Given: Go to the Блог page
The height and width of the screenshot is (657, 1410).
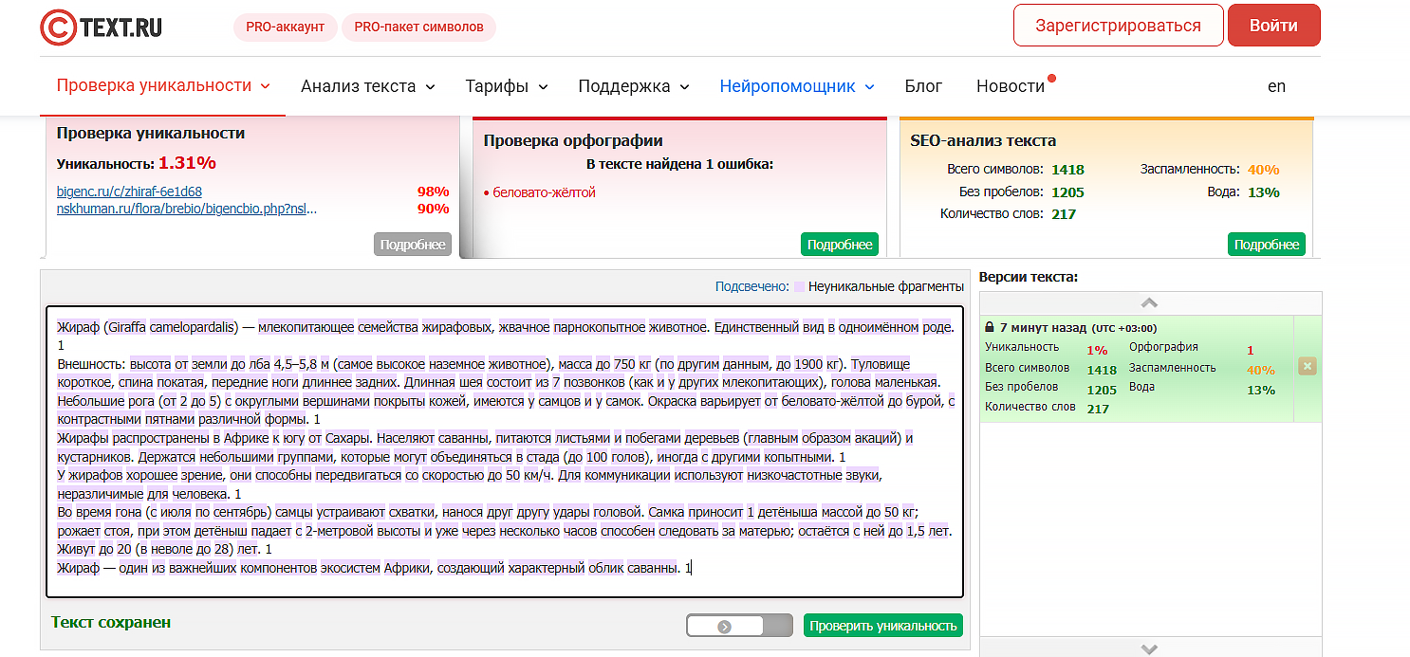Looking at the screenshot, I should [922, 86].
